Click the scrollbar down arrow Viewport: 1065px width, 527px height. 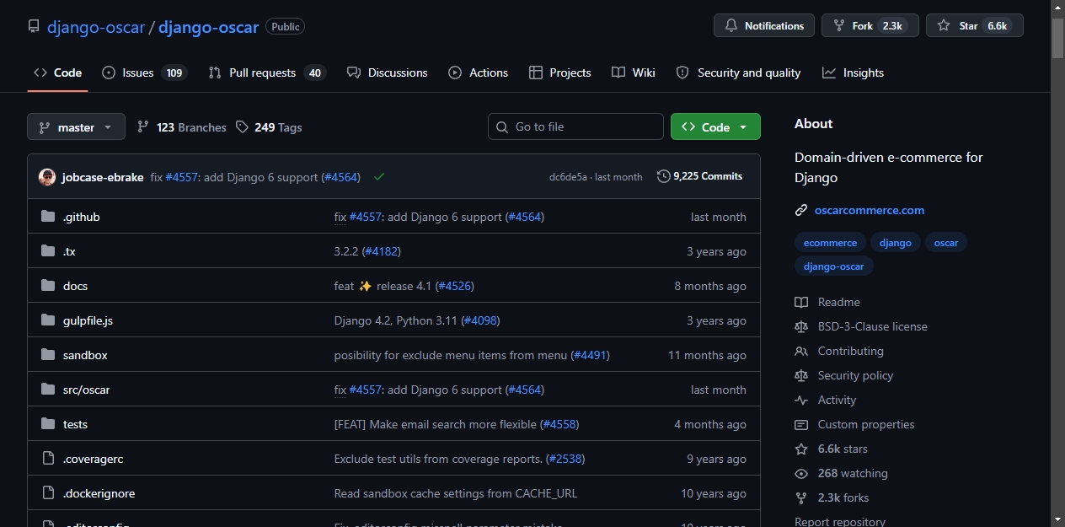[1057, 519]
